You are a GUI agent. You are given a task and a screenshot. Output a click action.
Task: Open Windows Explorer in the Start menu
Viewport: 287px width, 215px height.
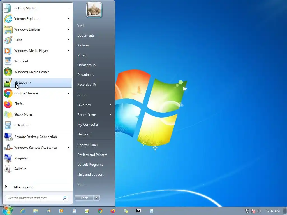tap(38, 29)
